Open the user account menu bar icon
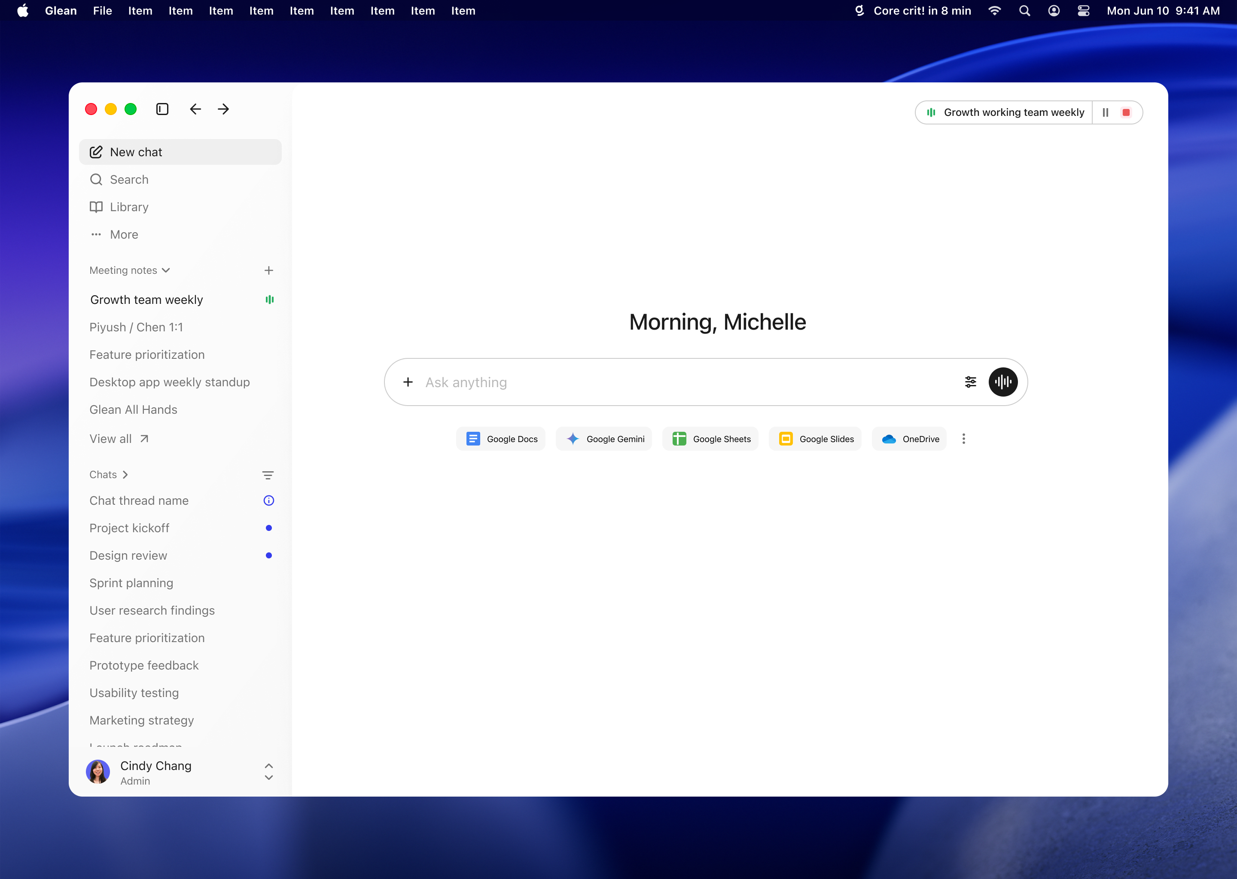 [x=1054, y=11]
